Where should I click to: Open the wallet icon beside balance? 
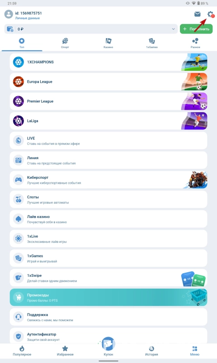coord(10,29)
